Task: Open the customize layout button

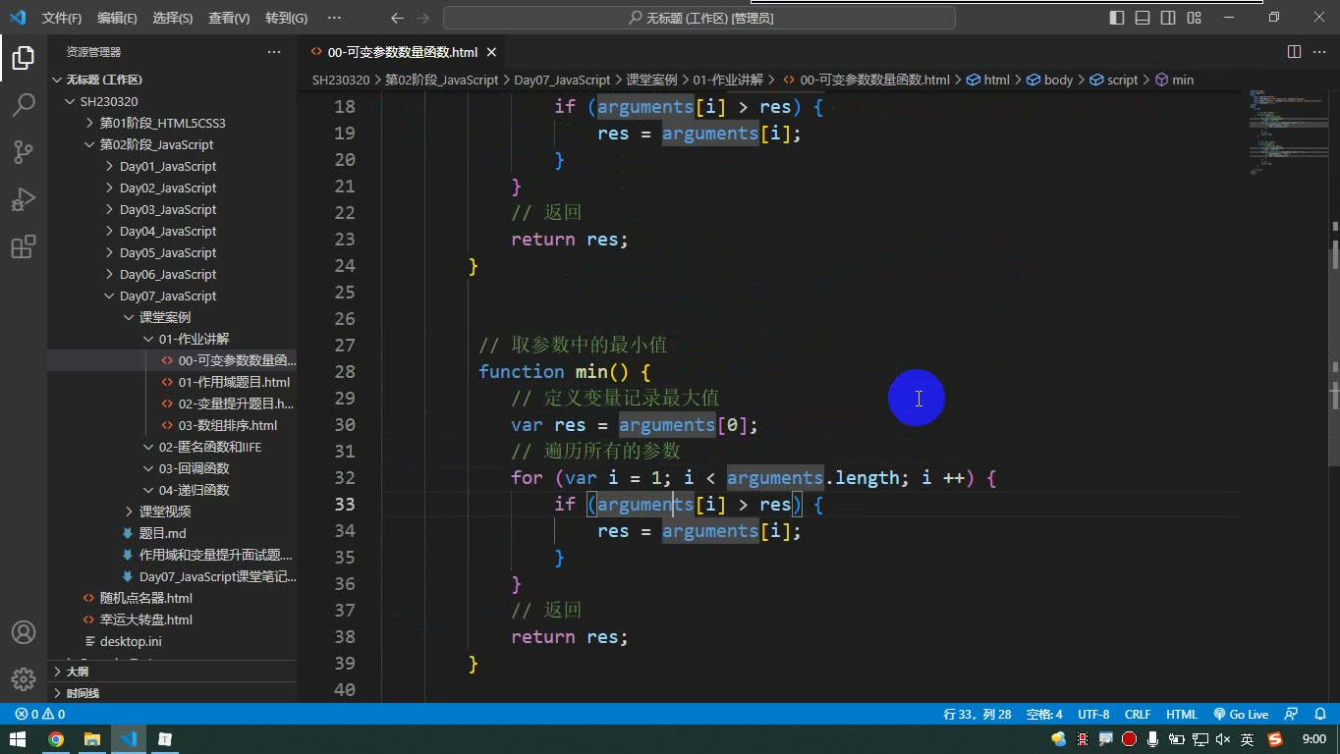Action: point(1194,18)
